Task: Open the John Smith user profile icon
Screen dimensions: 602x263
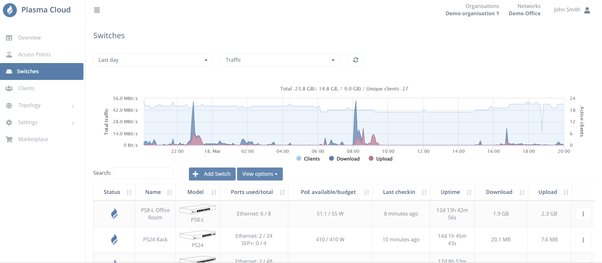Action: (x=587, y=10)
